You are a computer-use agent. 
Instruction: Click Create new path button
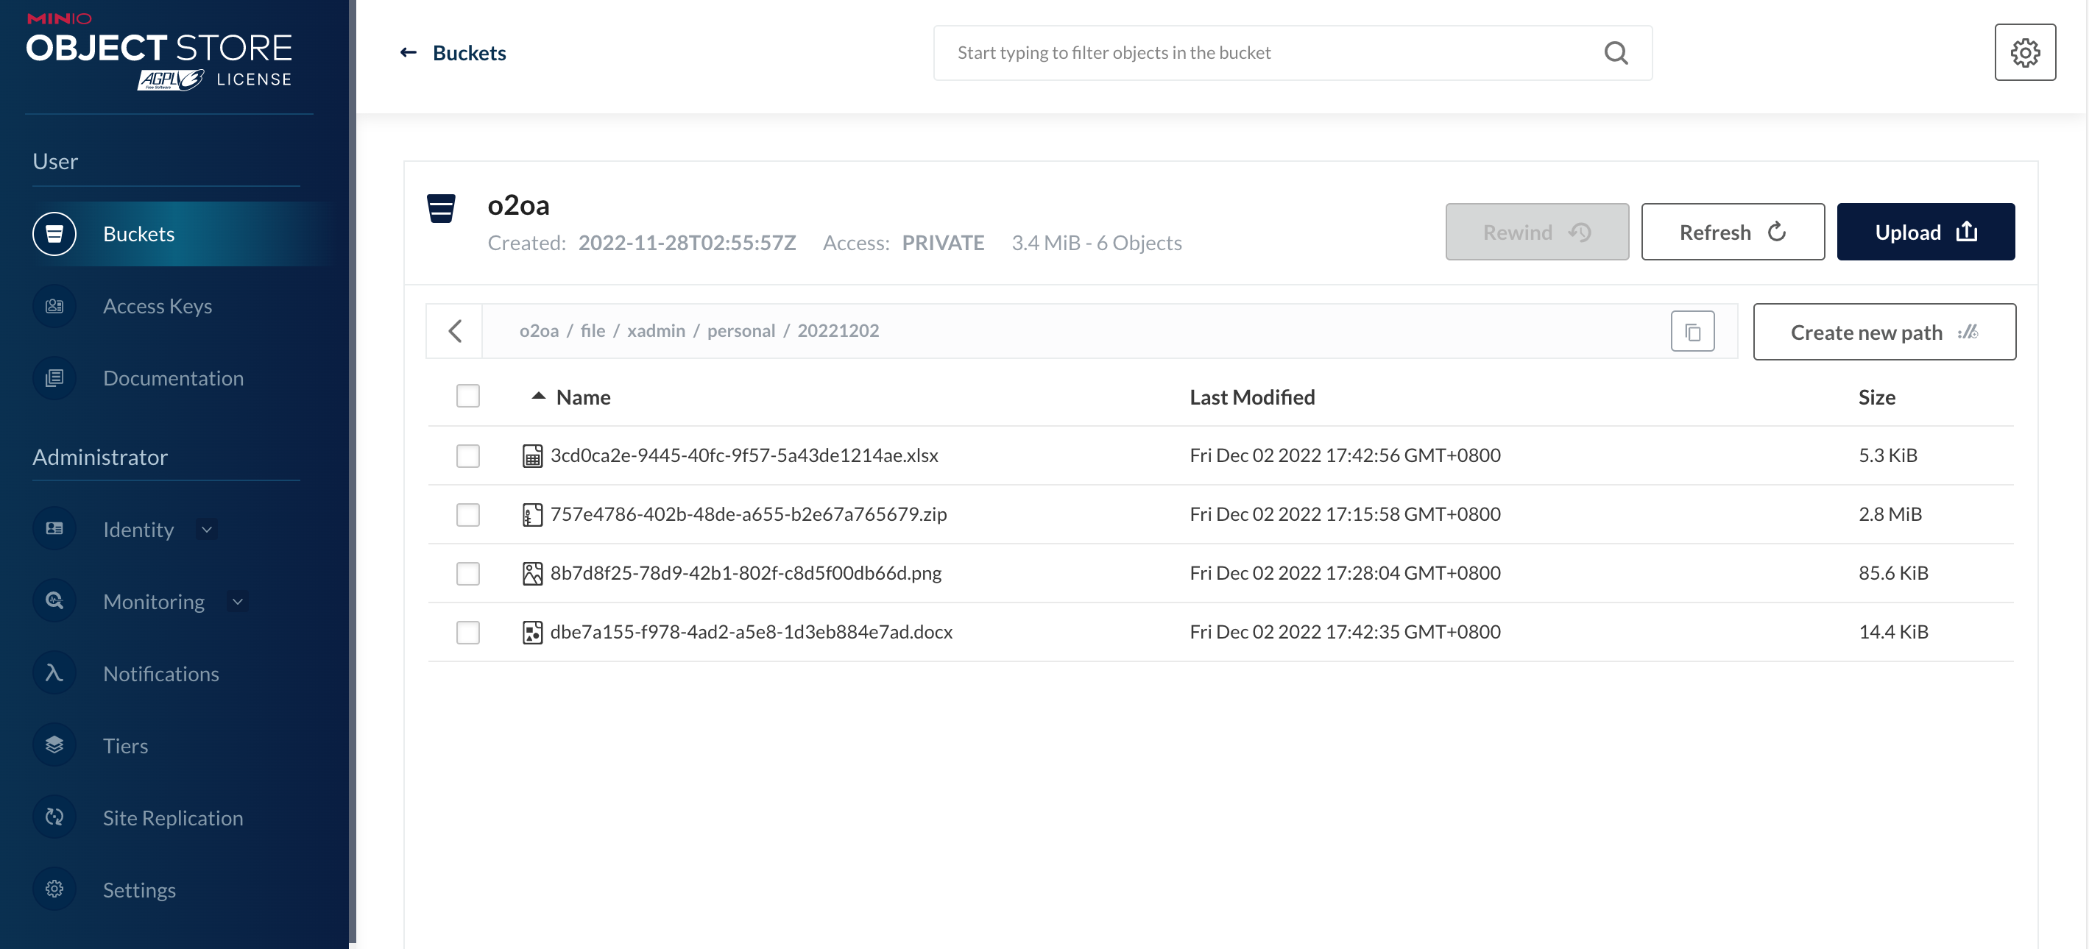[1883, 333]
